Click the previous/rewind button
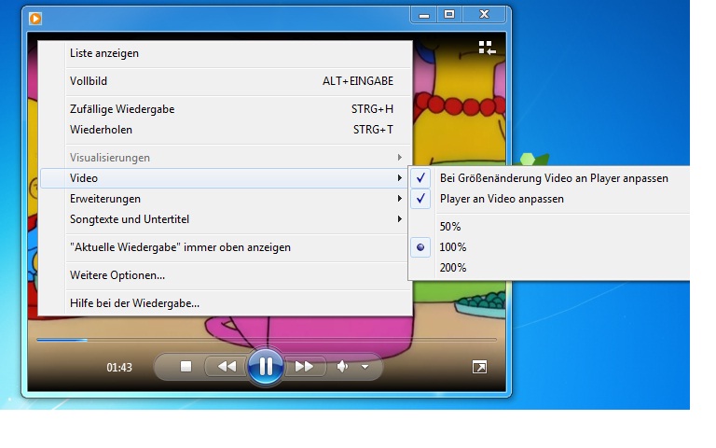Screen dimensions: 716x448 pyautogui.click(x=227, y=367)
